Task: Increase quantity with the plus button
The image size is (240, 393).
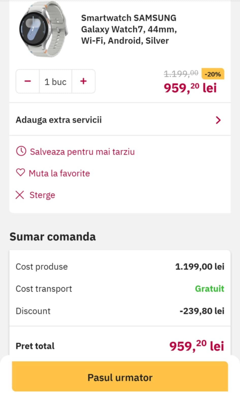Action: click(x=83, y=81)
